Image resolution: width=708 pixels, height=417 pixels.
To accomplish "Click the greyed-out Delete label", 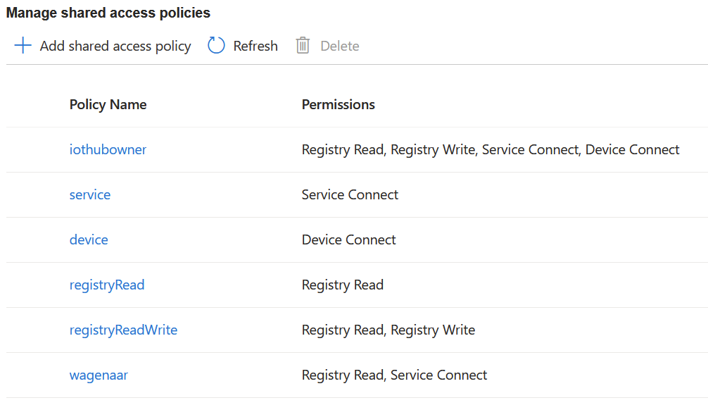I will pos(339,46).
